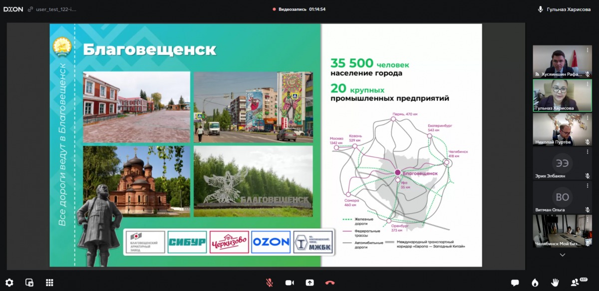Click the picture-in-picture popout icon

29,283
